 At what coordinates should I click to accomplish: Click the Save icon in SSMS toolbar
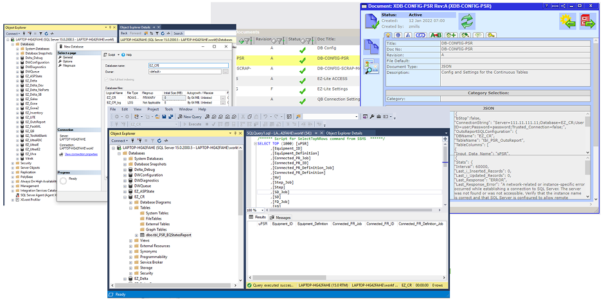[x=164, y=116]
